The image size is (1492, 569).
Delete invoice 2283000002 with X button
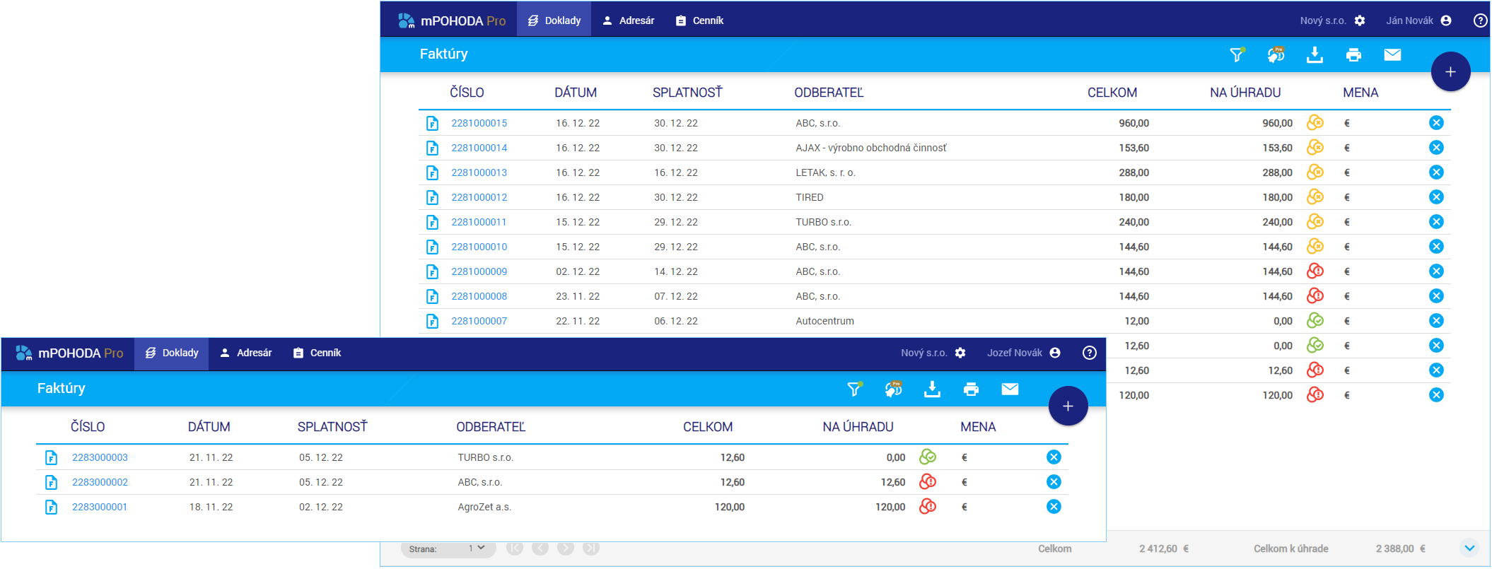[x=1054, y=482]
